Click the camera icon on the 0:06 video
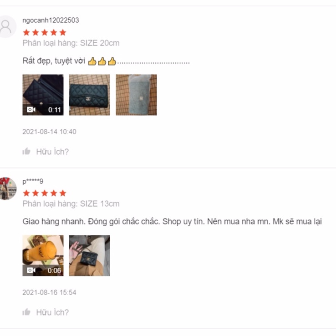 click(x=31, y=270)
